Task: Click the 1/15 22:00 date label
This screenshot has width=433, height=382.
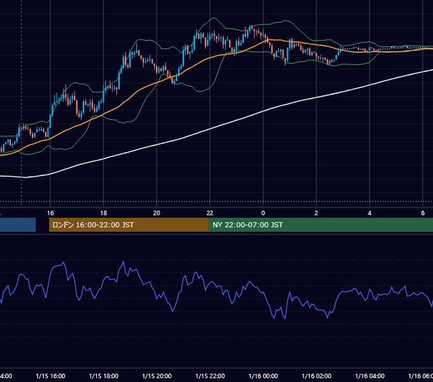Action: [210, 376]
